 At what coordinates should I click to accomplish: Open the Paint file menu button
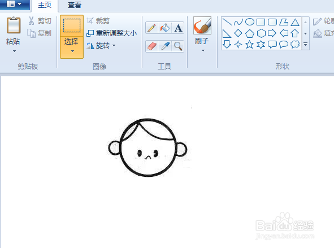tap(15, 5)
